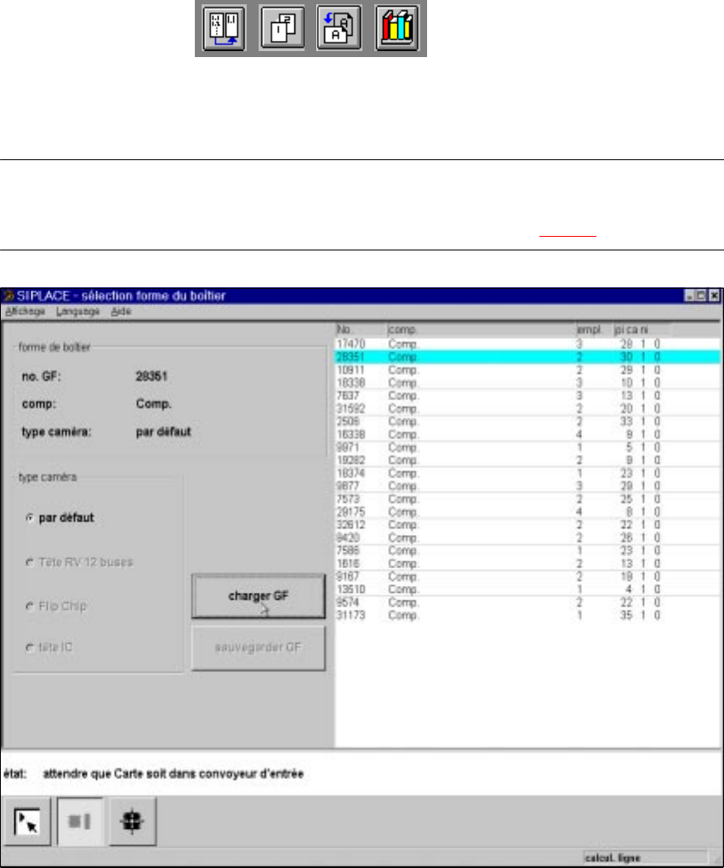Select list row 17470
Viewport: 724px width, 868px height.
tap(527, 344)
